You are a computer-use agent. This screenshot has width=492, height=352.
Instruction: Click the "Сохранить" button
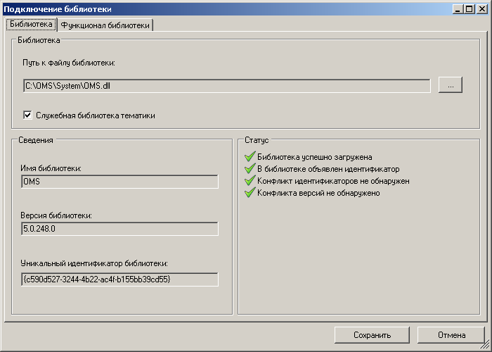tap(372, 335)
